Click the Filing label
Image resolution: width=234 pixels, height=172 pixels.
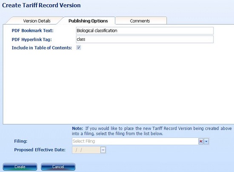21,141
